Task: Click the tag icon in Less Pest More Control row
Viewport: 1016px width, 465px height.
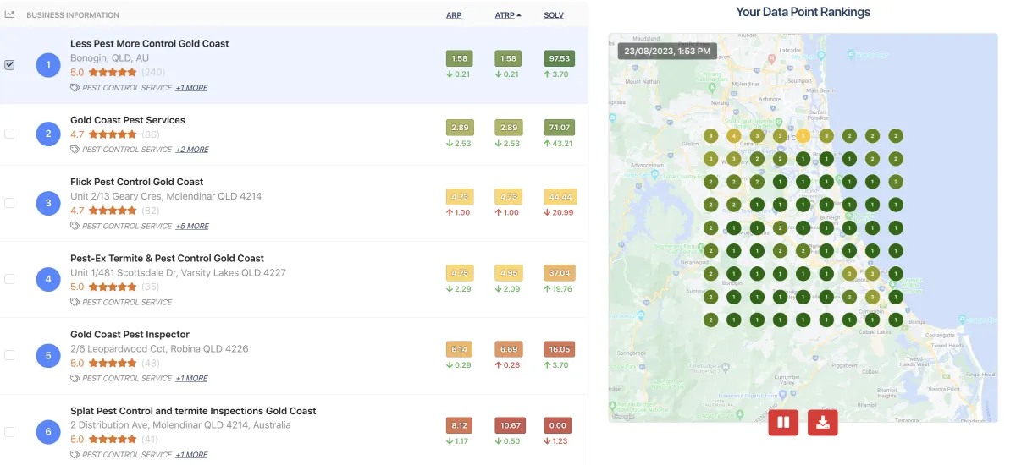Action: coord(75,87)
